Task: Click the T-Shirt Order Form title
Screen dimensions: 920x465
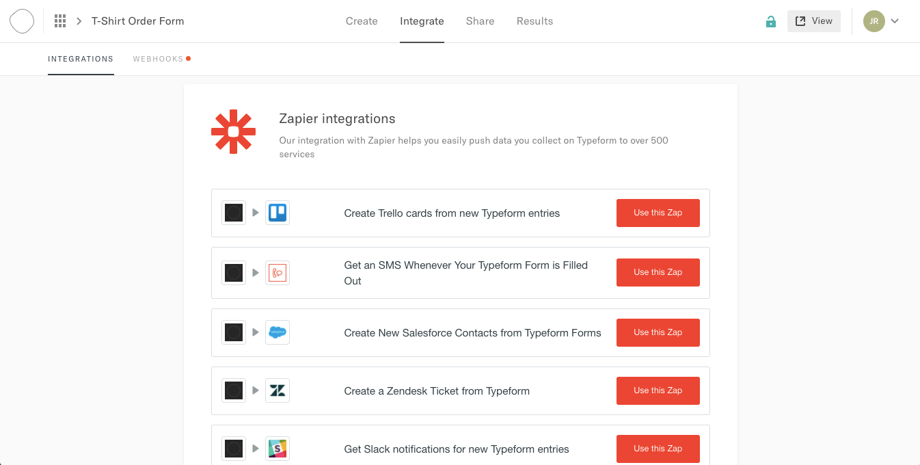Action: [x=138, y=21]
